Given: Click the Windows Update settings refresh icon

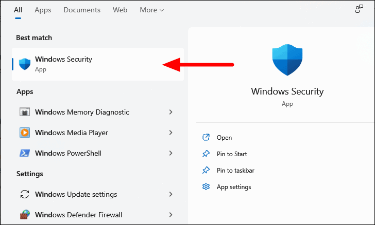Looking at the screenshot, I should pyautogui.click(x=25, y=194).
